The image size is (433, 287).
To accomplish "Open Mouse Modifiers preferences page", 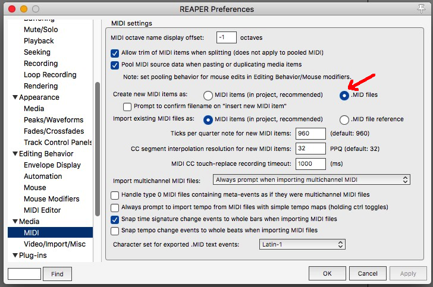I will [x=51, y=199].
